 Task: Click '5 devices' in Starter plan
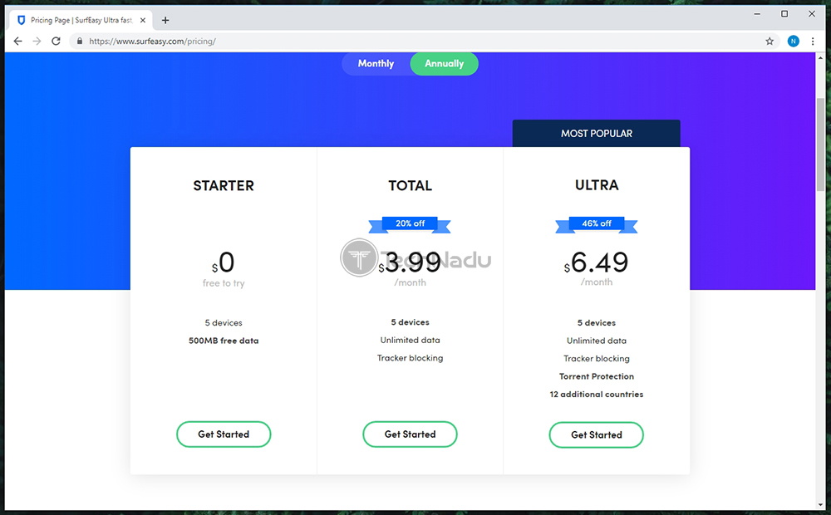(224, 322)
